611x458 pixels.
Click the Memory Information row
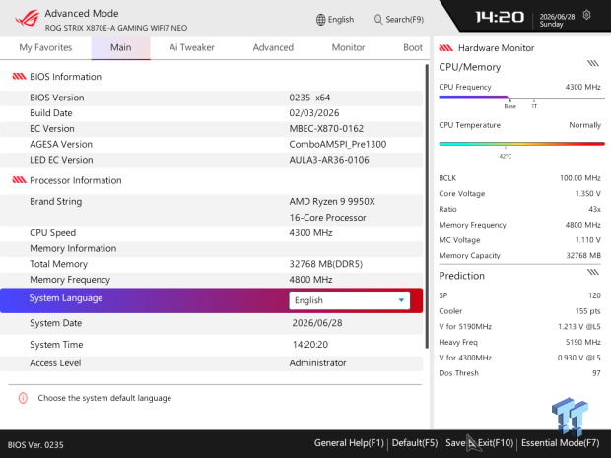click(x=212, y=248)
